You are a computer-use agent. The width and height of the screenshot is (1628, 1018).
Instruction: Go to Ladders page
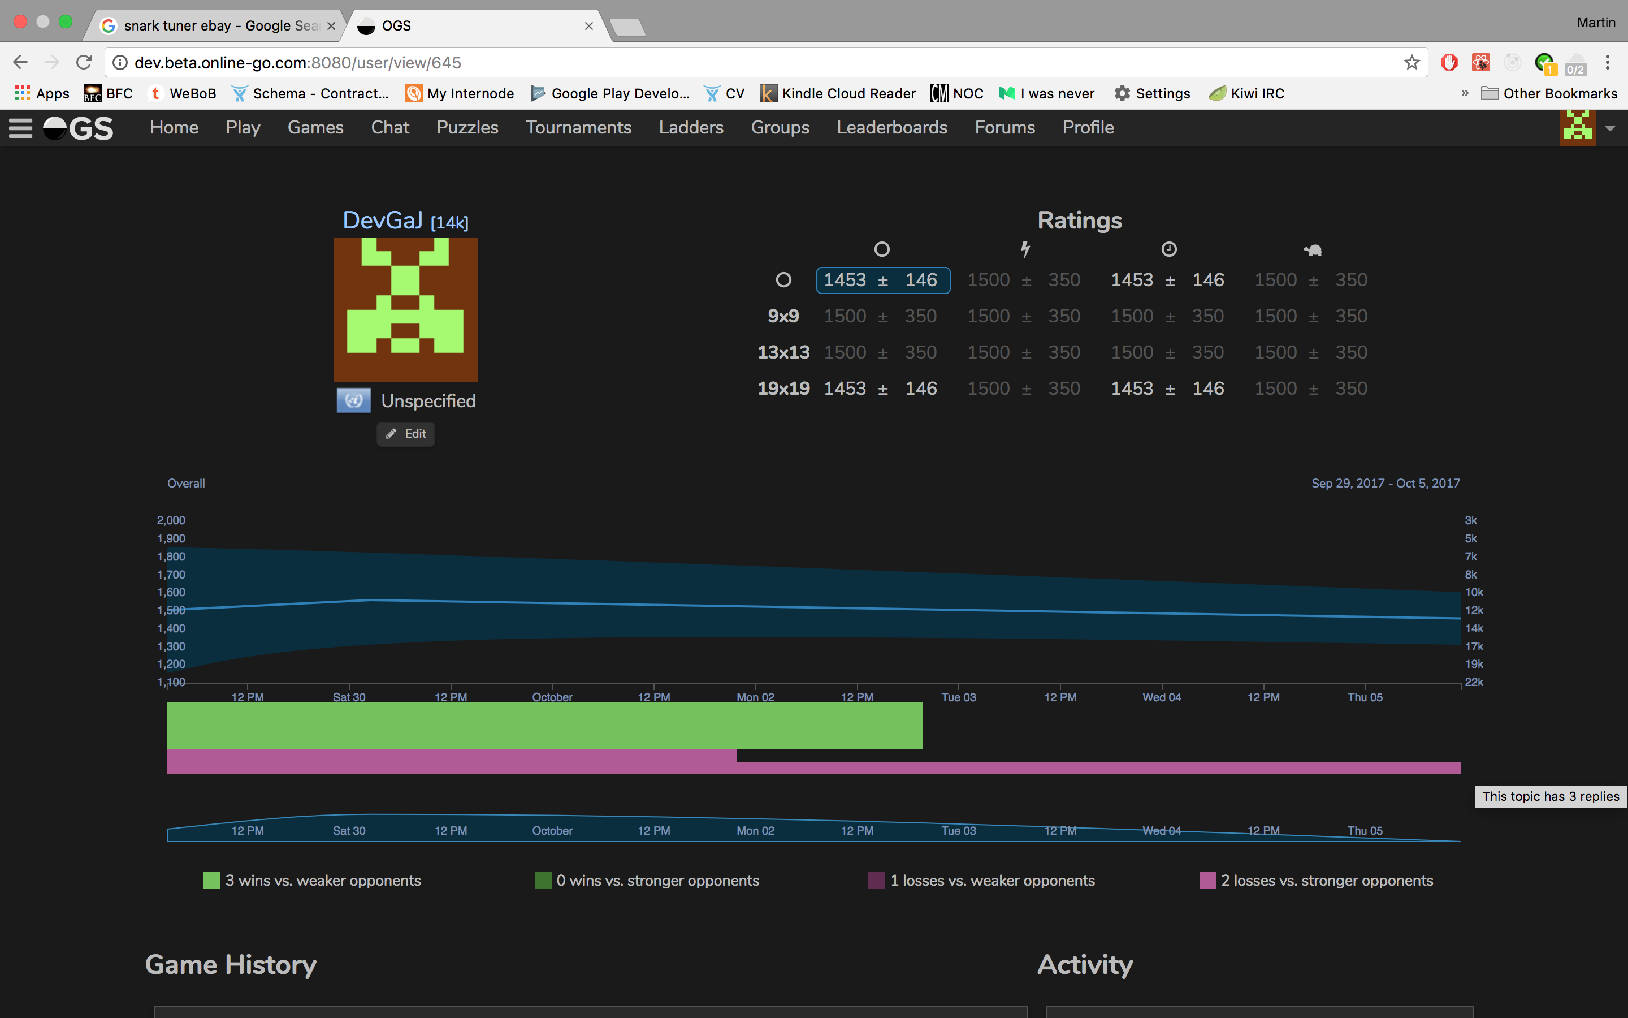pos(691,128)
